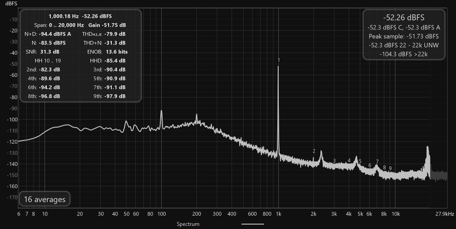Click the 1,000.18 Hz frequency readout
Viewport: 456px width, 229px height.
(x=63, y=16)
